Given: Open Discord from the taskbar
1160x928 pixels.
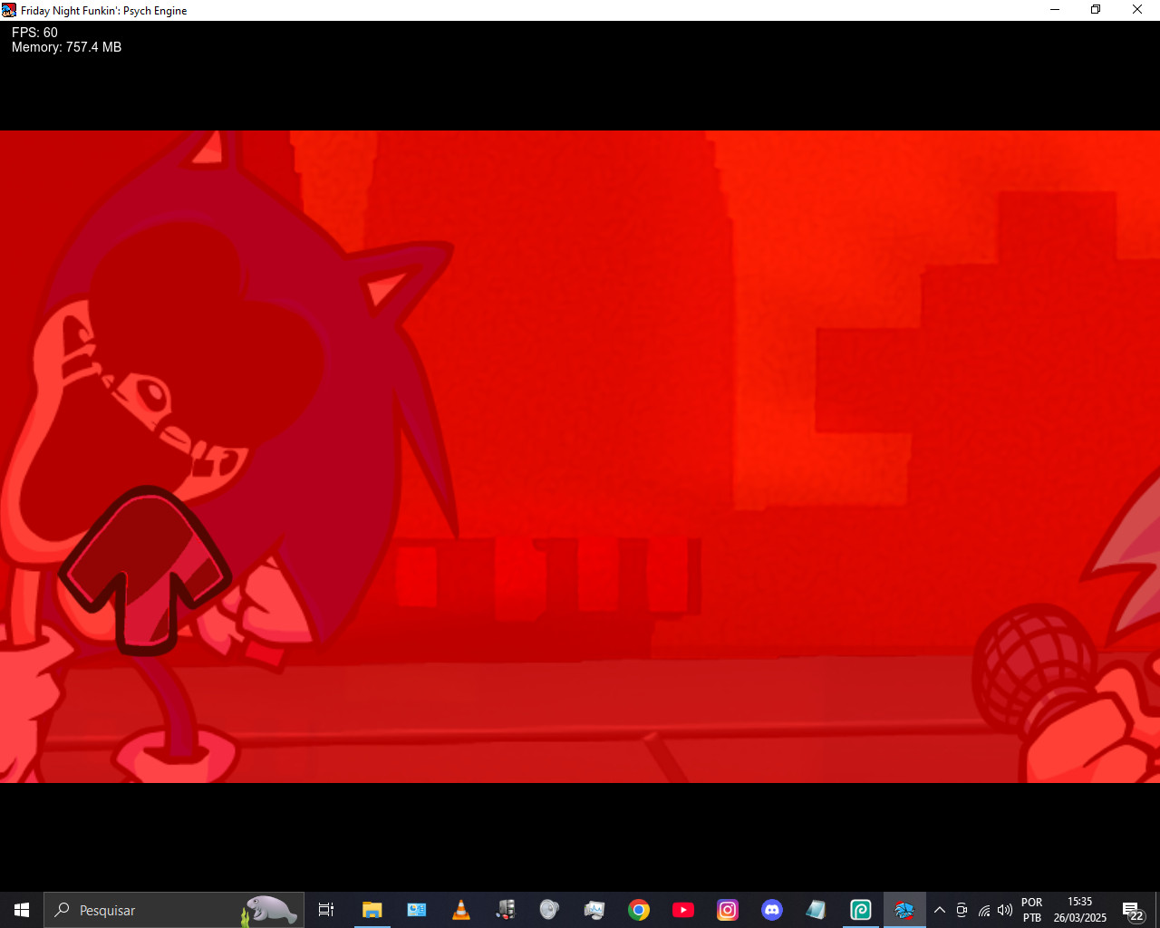Looking at the screenshot, I should (772, 910).
